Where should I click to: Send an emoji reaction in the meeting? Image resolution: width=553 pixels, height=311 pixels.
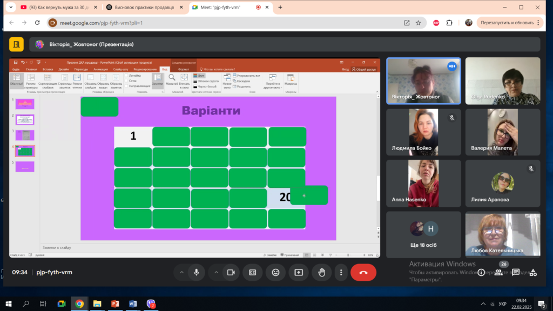275,273
